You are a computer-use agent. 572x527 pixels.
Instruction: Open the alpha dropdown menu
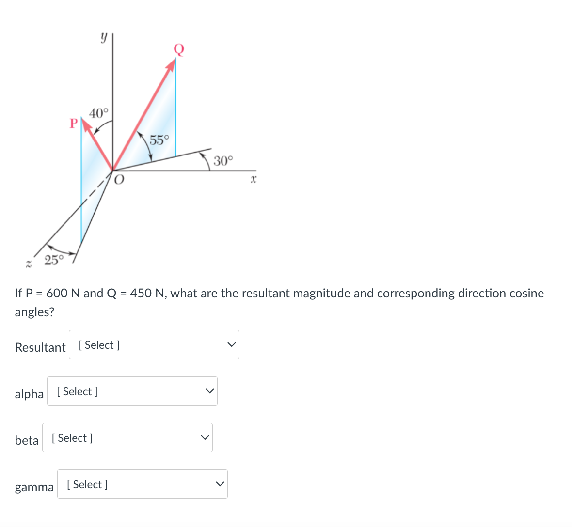tap(132, 391)
